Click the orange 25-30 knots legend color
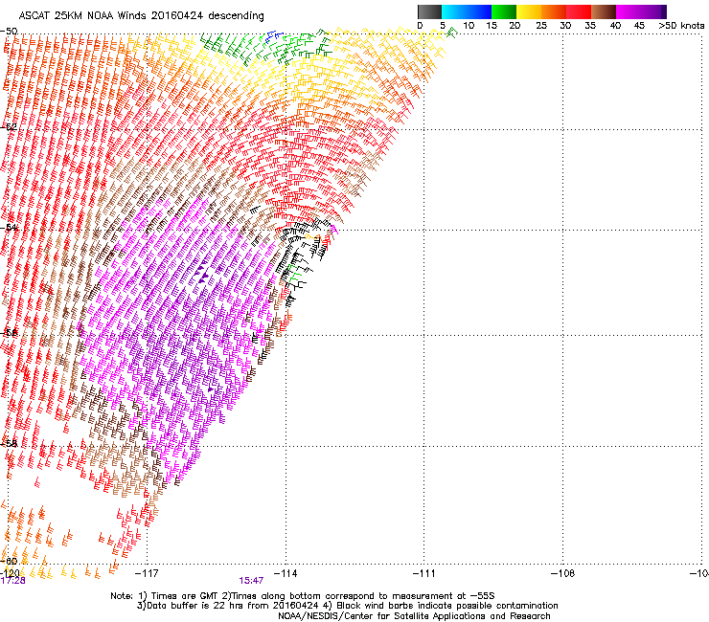This screenshot has width=709, height=622. (x=554, y=11)
